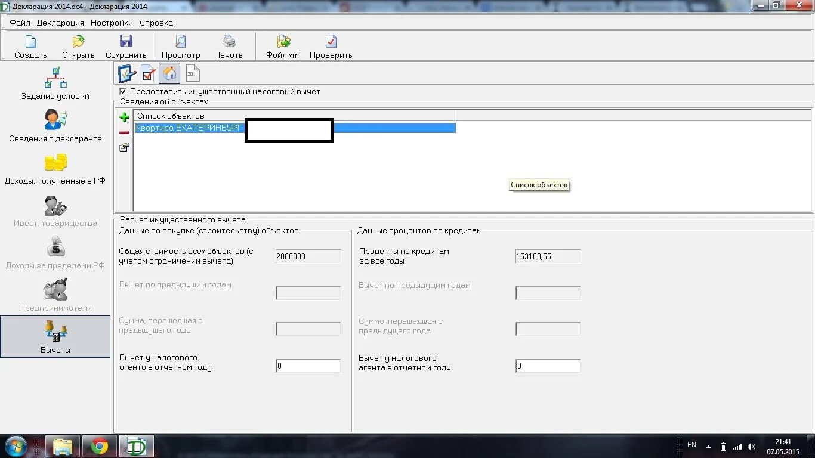Image resolution: width=815 pixels, height=458 pixels.
Task: Click the purchase data tax agent deduction field
Action: pos(308,366)
